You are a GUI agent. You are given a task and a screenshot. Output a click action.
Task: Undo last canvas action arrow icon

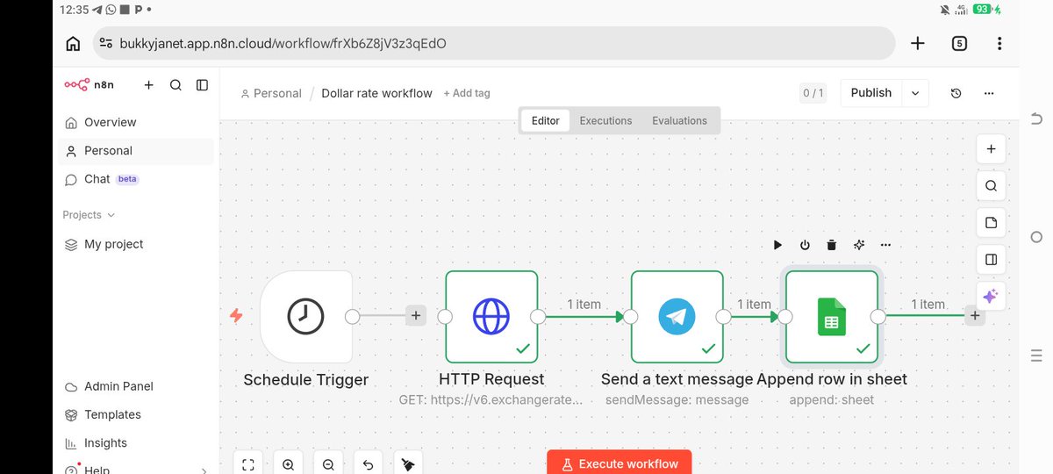point(368,464)
